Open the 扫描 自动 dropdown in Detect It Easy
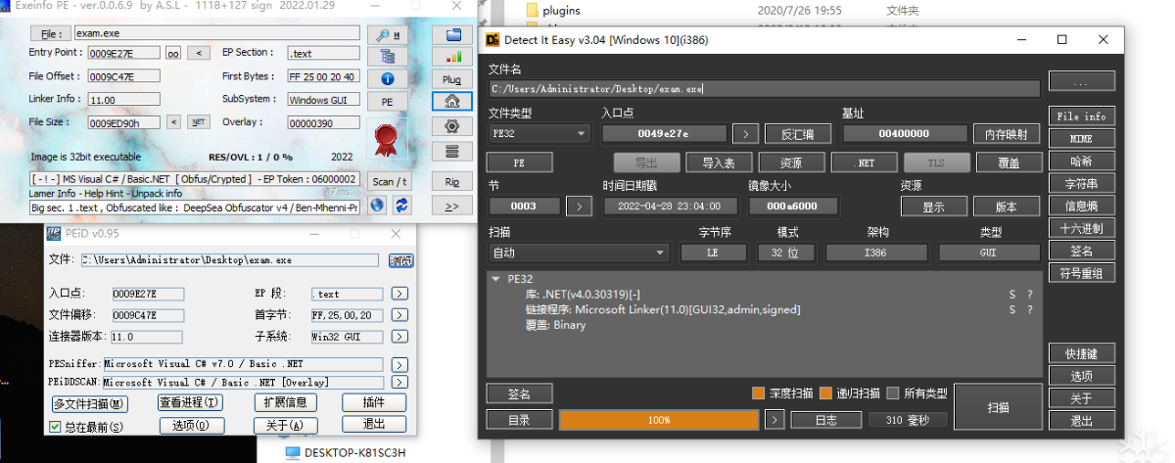The height and width of the screenshot is (463, 1175). pos(578,252)
